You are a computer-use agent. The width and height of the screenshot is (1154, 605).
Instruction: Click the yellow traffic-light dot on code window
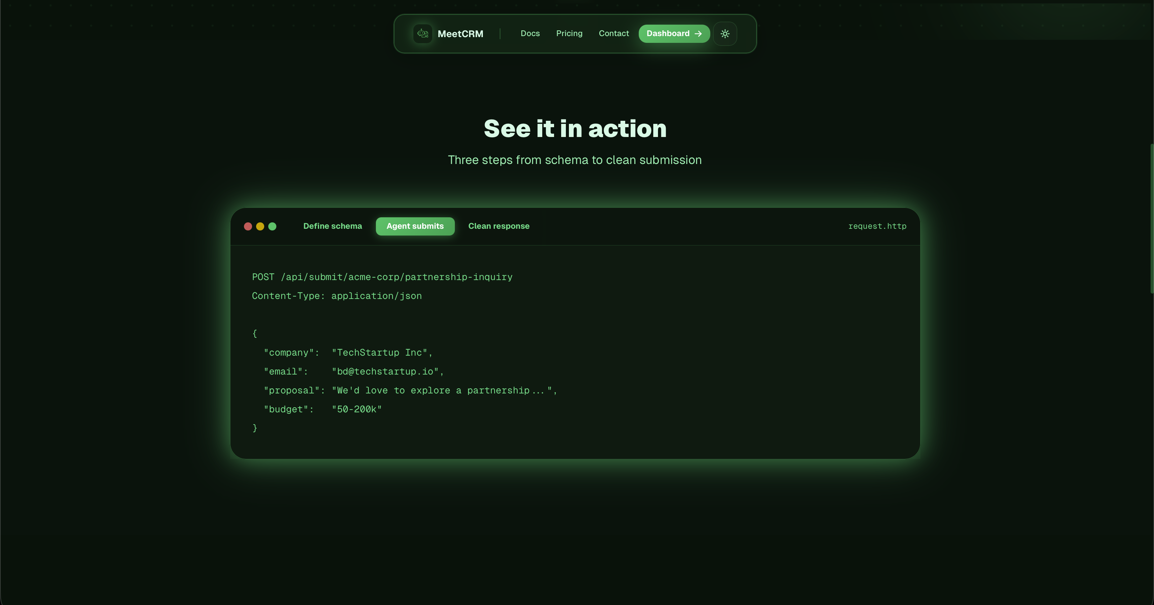click(x=260, y=226)
